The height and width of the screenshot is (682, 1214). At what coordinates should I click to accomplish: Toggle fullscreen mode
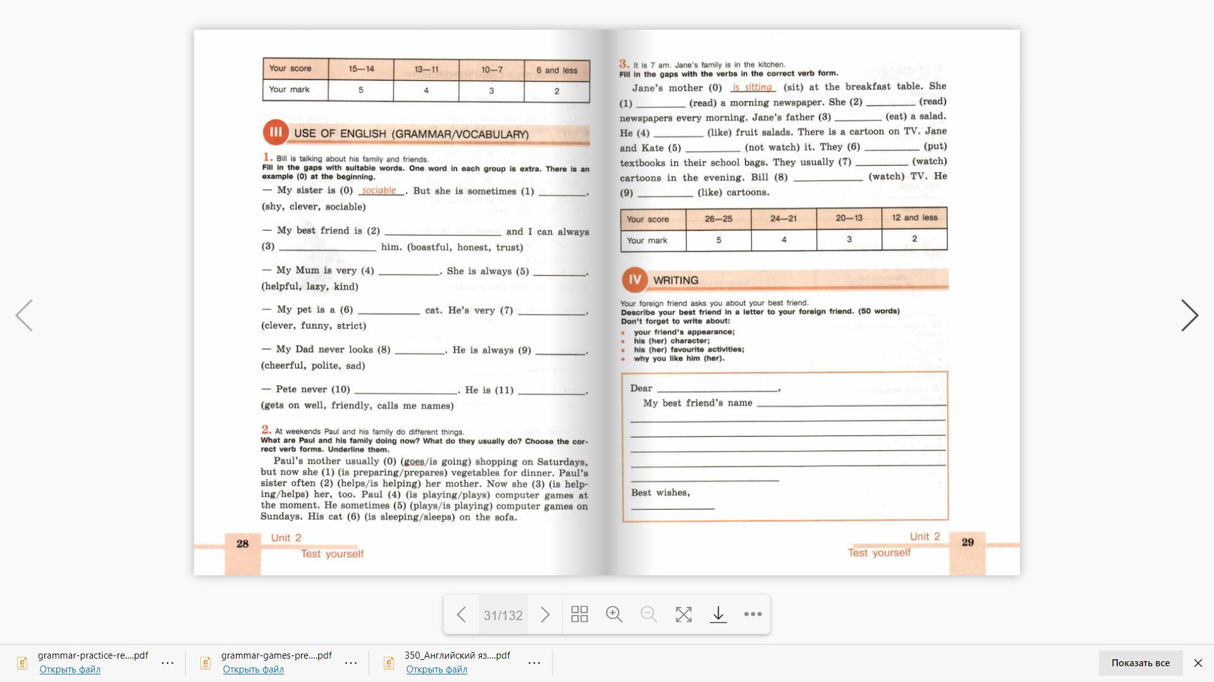click(x=684, y=614)
